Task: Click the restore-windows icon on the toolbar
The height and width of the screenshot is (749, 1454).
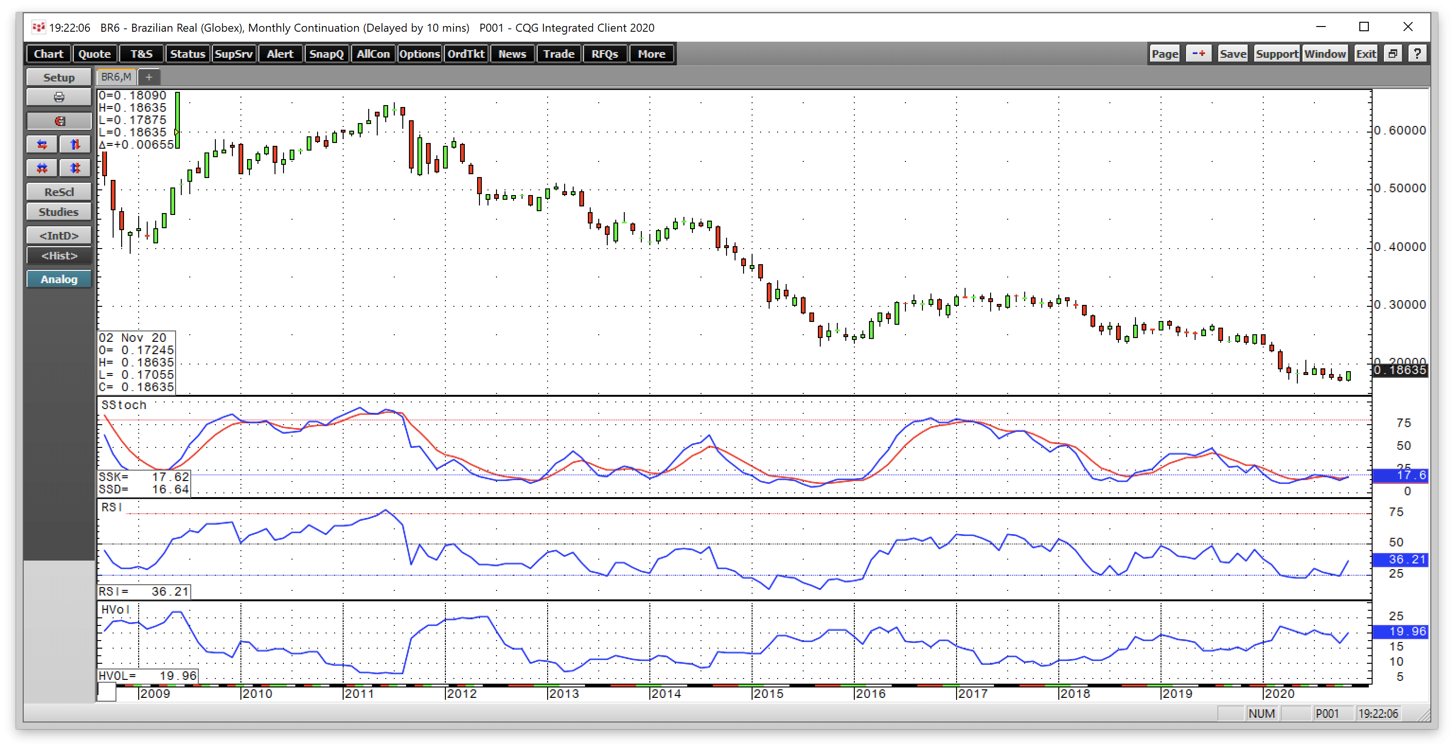Action: [x=1393, y=53]
